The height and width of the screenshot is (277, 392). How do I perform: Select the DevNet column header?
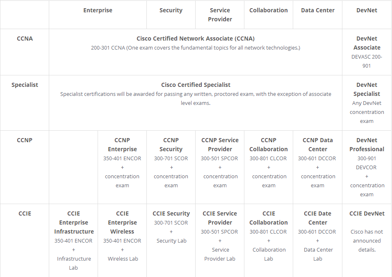(367, 10)
